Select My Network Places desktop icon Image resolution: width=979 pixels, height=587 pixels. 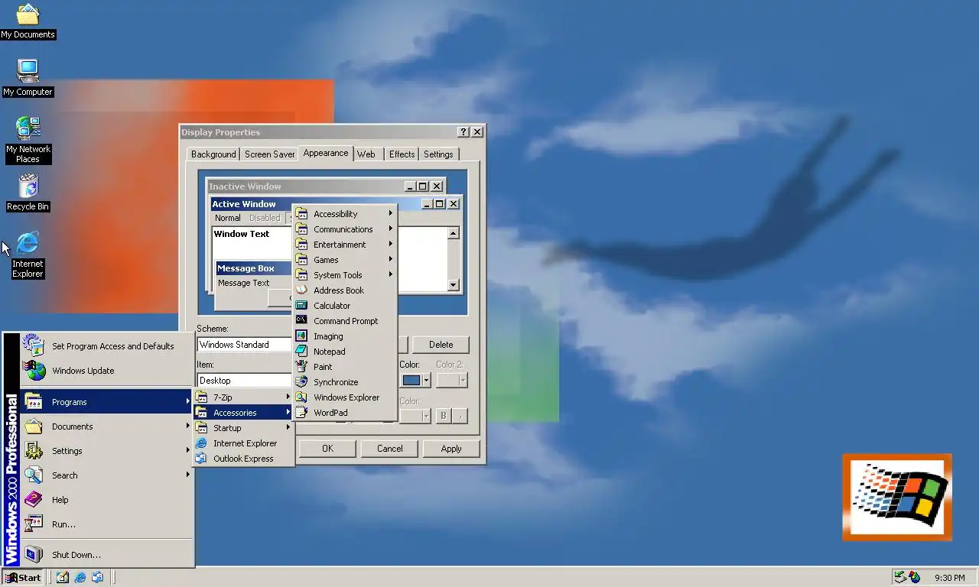point(28,140)
